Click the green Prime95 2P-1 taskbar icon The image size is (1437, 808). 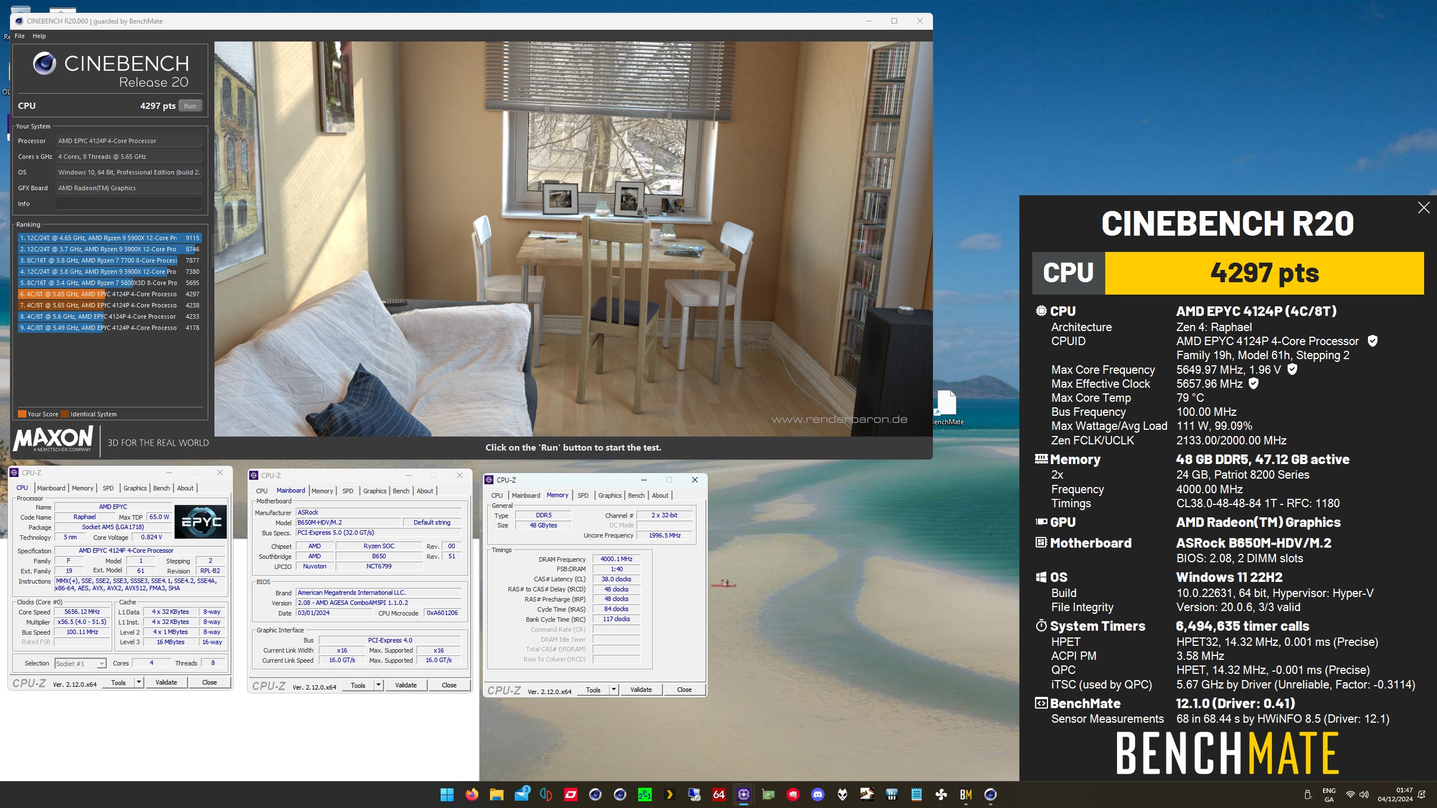pos(644,794)
